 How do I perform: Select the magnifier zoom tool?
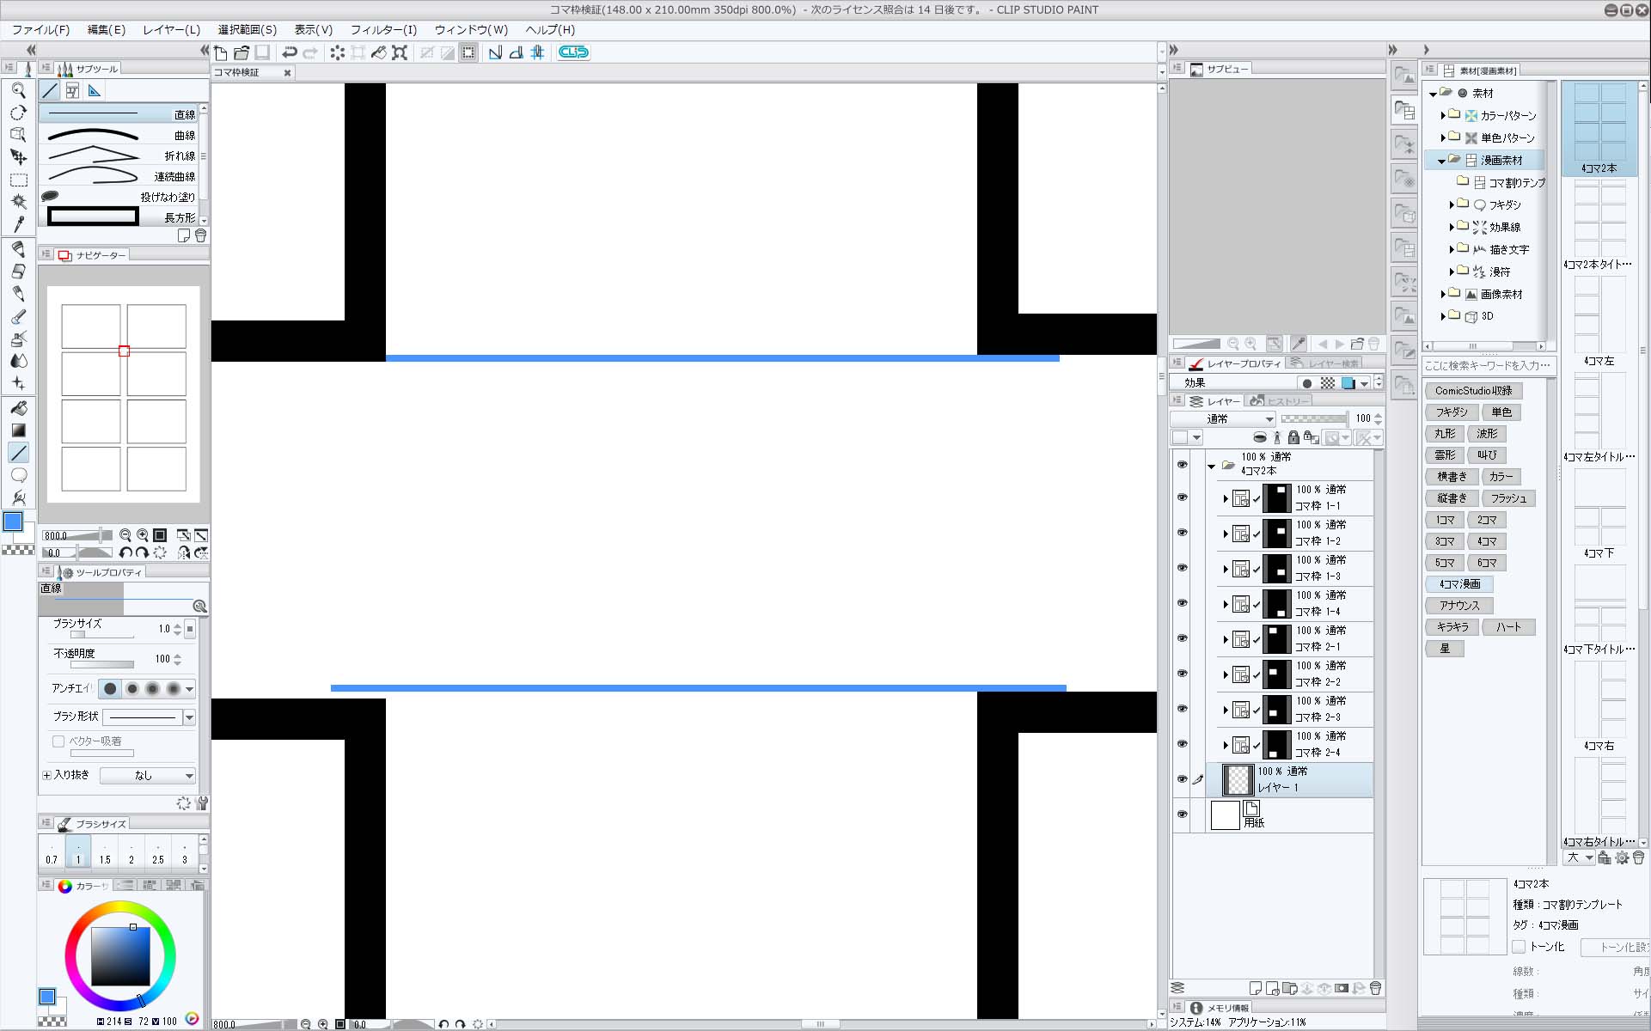click(18, 90)
